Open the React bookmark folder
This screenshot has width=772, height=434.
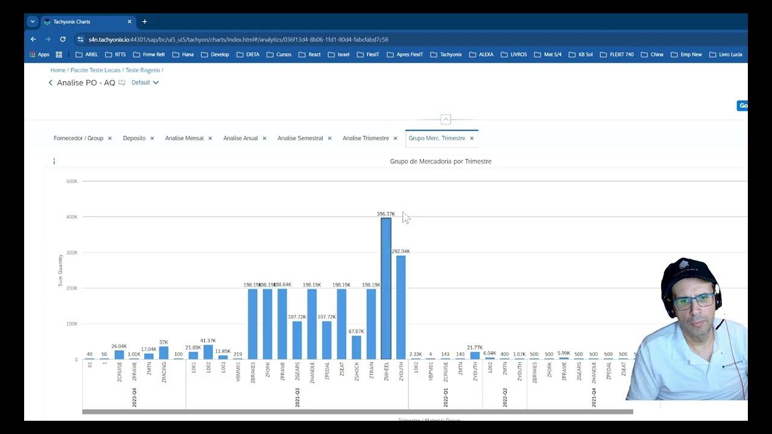click(x=309, y=54)
